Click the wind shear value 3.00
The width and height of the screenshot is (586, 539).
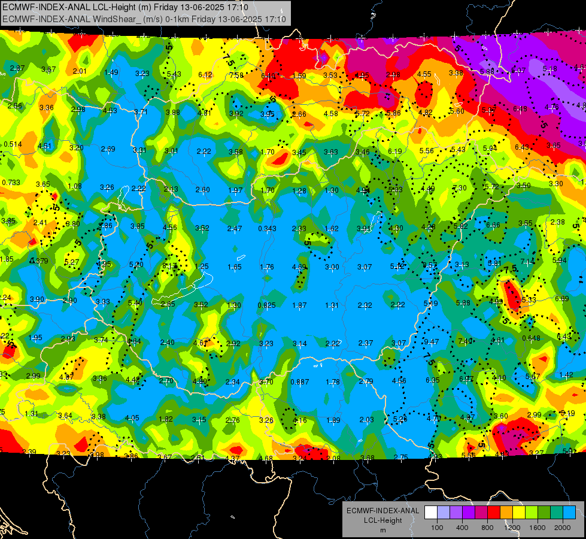(x=332, y=267)
